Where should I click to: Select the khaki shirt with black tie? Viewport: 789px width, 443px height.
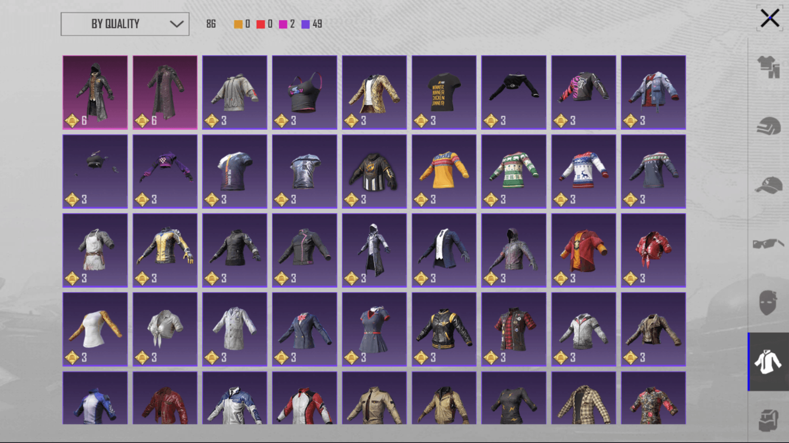click(x=374, y=398)
